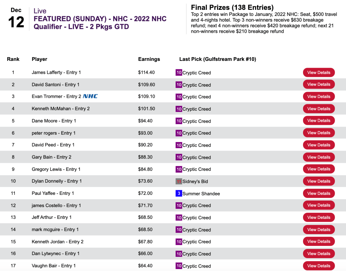Click the gray number 11 badge for Sidney's Bid
The width and height of the screenshot is (346, 271).
(179, 181)
